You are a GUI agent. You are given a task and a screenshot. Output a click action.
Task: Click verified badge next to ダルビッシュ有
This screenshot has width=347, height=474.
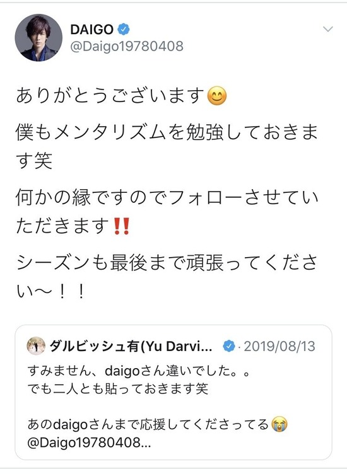pos(229,346)
